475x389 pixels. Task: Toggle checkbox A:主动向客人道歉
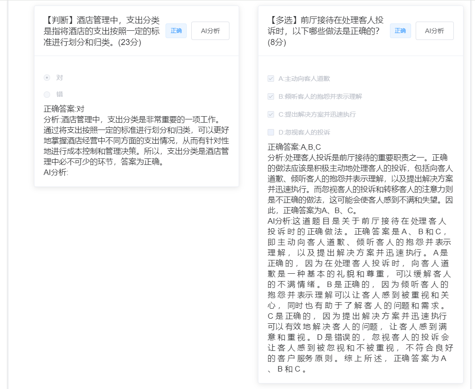coord(271,79)
